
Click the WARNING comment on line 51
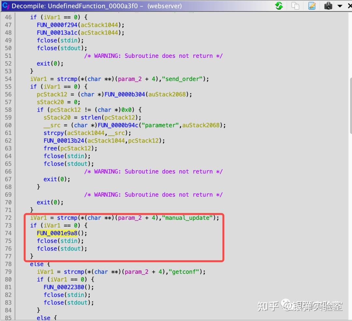point(153,56)
